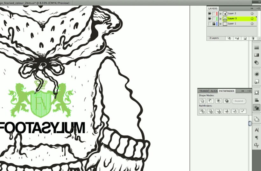
Task: Apply the Outline pathfinder
Action: (x=235, y=111)
